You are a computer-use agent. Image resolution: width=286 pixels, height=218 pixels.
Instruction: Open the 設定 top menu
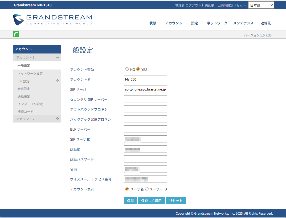194,23
